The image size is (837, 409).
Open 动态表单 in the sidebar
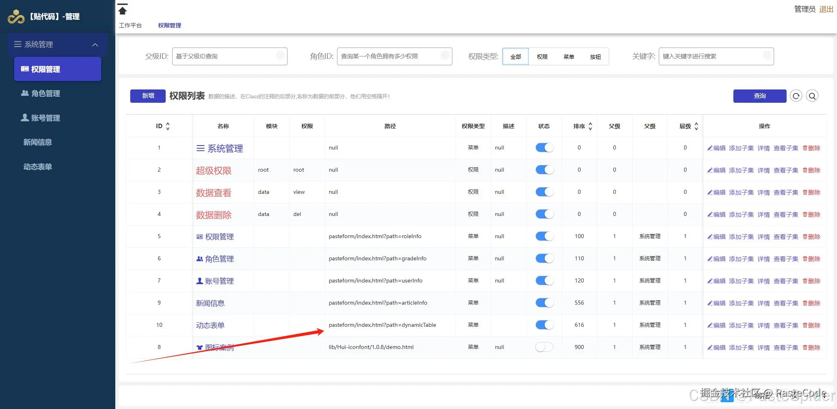click(58, 167)
